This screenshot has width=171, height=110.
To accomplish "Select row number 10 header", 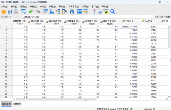I will tap(6, 57).
